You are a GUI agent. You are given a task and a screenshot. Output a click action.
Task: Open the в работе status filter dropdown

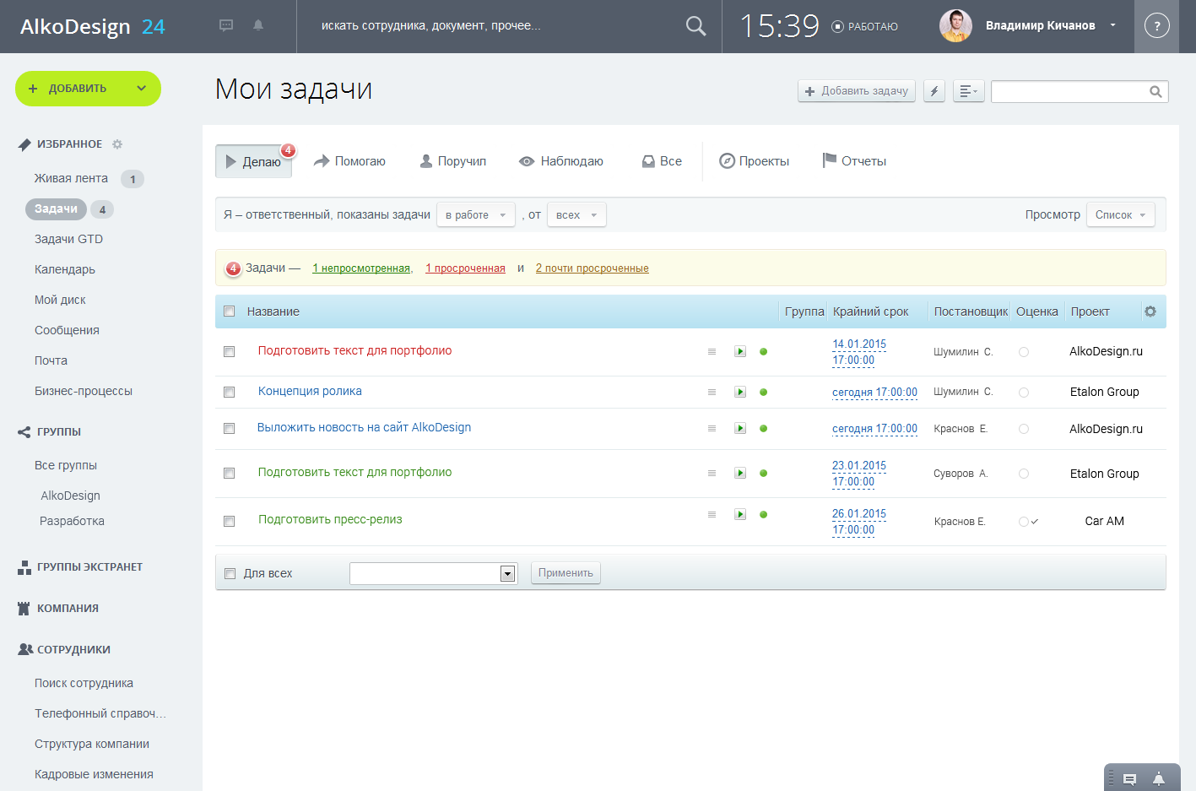[476, 215]
